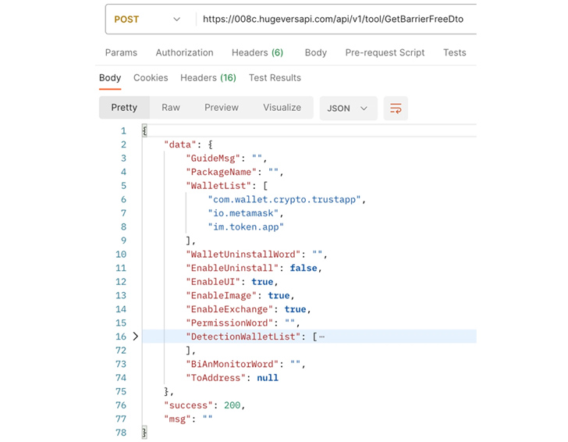The height and width of the screenshot is (442, 568).
Task: Choose the Visualize view
Action: [282, 108]
